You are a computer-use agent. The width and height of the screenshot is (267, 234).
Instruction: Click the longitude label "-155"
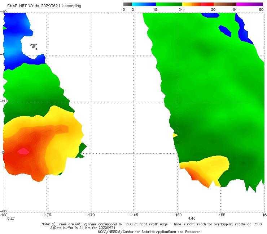tap(220, 215)
